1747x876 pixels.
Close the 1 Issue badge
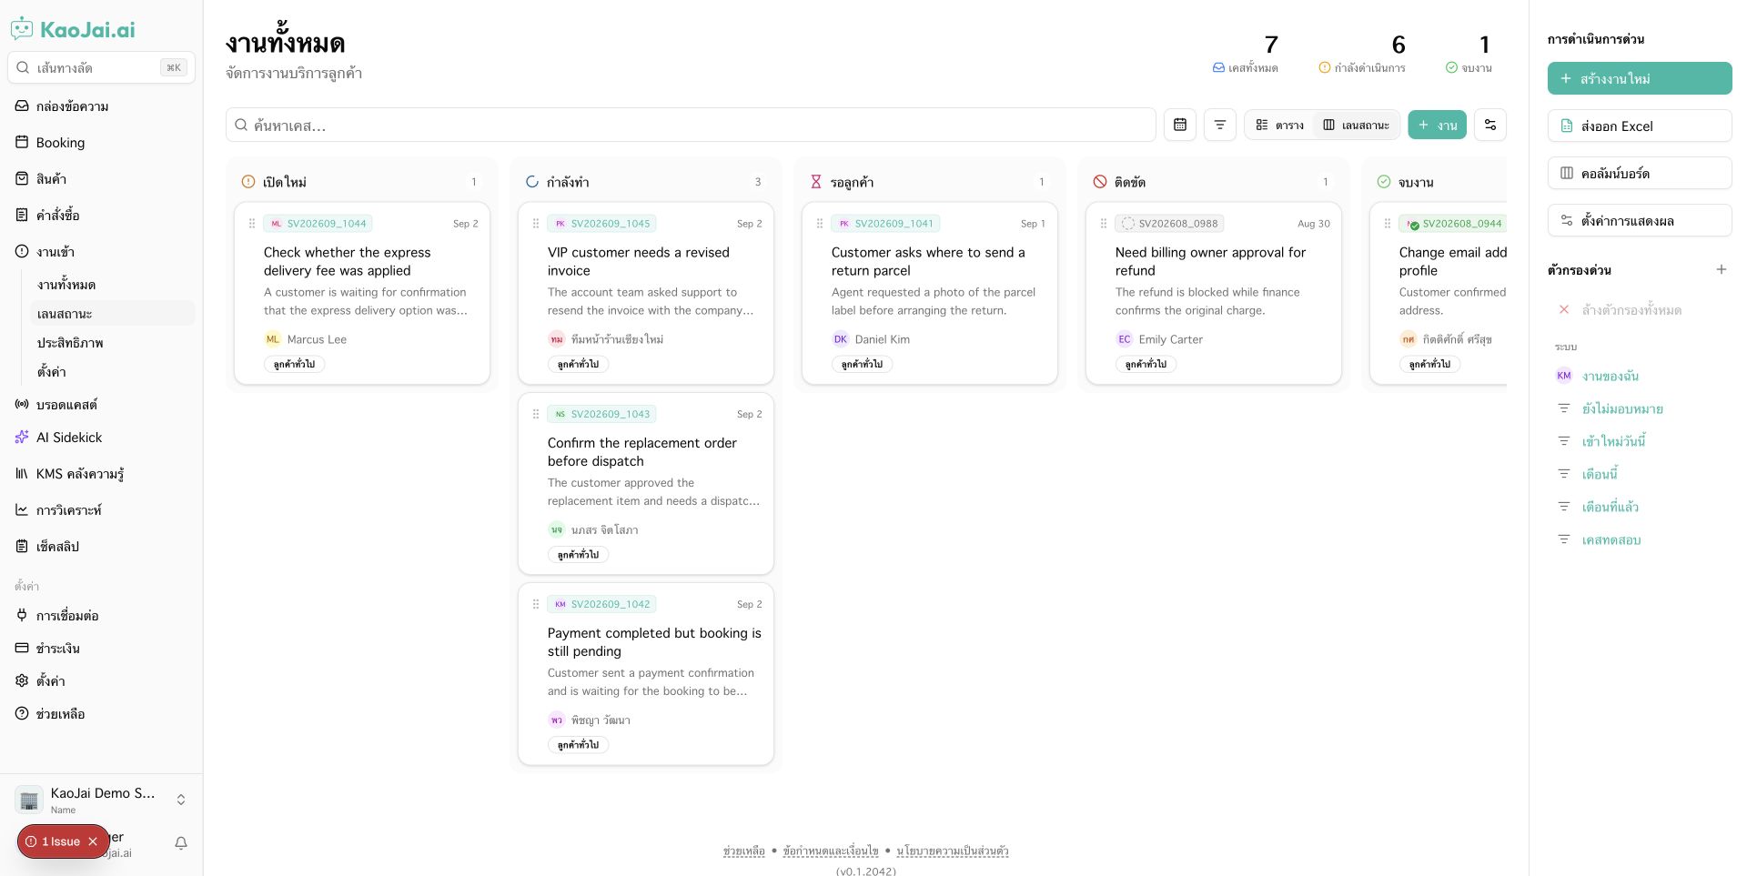[x=92, y=841]
